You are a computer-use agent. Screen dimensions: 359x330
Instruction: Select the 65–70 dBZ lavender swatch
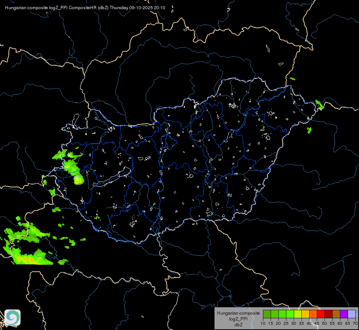[352, 314]
